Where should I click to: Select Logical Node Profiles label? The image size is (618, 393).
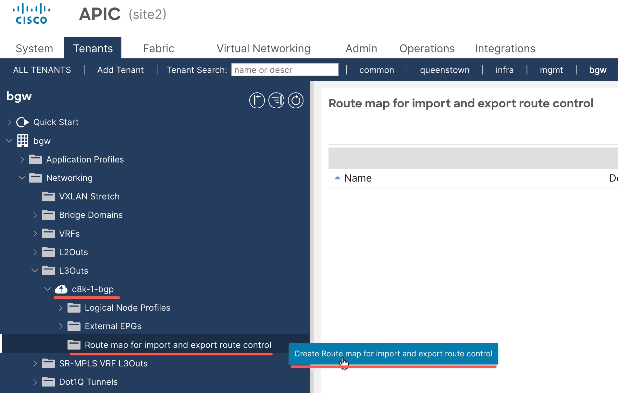tap(128, 308)
